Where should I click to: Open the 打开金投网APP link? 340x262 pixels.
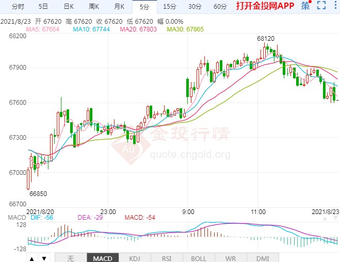coord(265,6)
